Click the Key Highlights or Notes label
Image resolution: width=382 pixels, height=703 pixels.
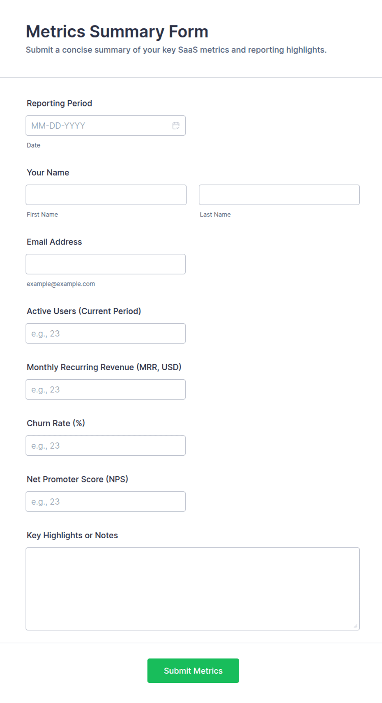pos(72,535)
